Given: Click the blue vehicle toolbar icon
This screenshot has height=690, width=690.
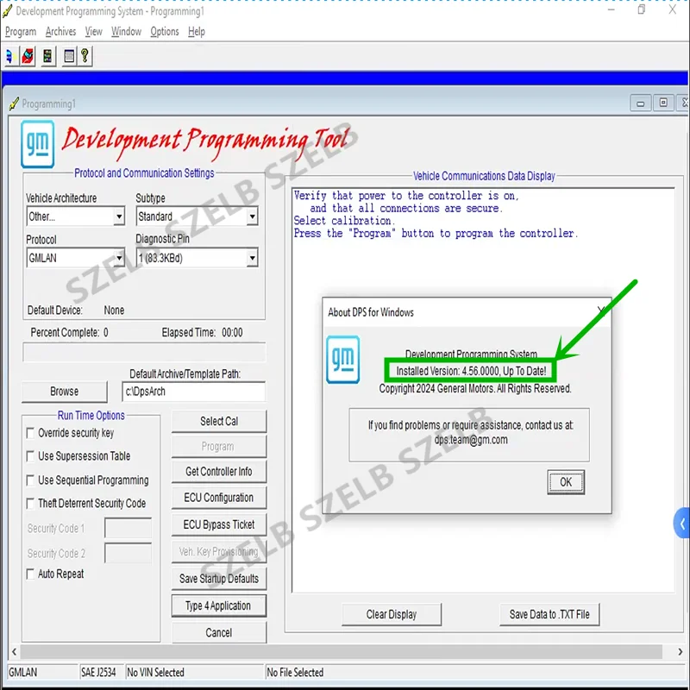Looking at the screenshot, I should click(x=10, y=56).
